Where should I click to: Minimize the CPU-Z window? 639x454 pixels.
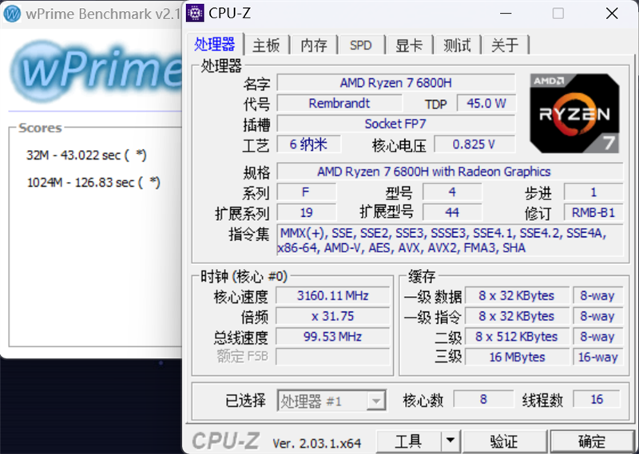point(506,14)
